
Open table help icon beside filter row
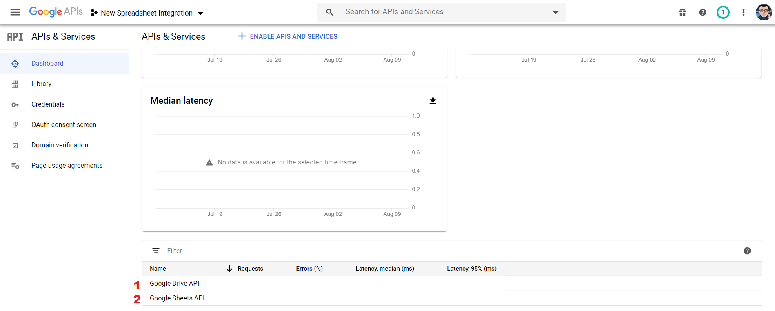(x=747, y=251)
